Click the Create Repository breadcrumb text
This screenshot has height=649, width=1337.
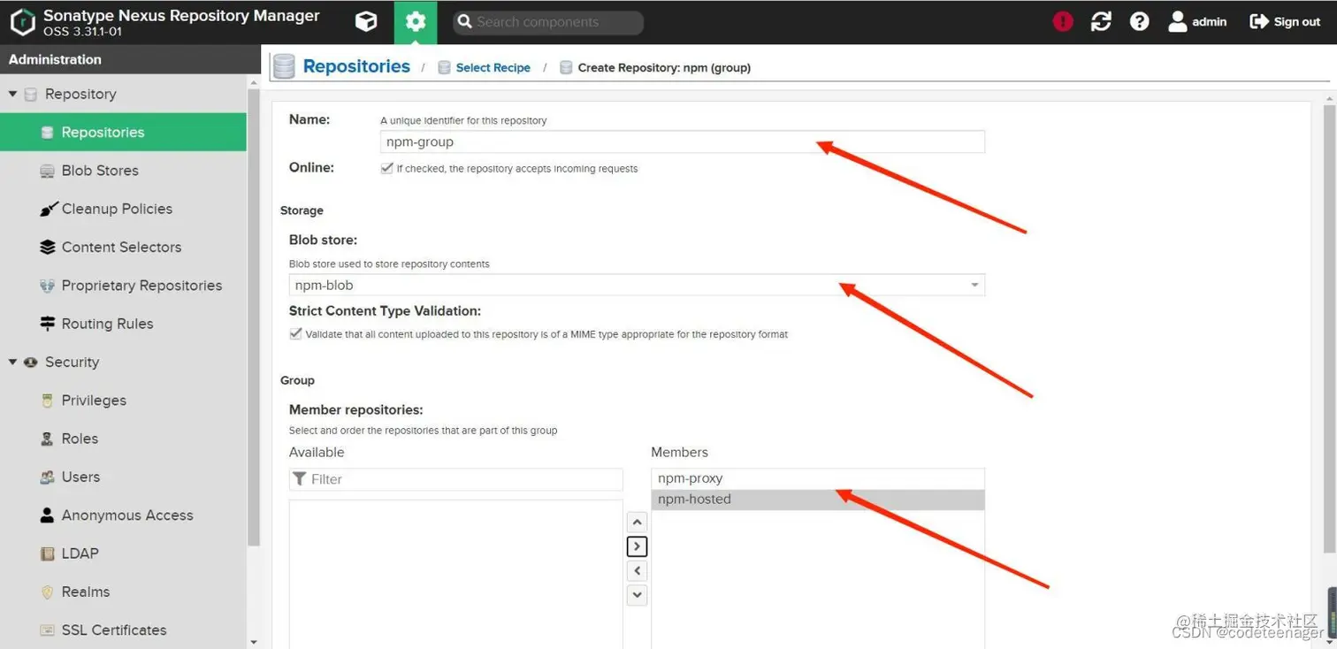click(x=664, y=67)
